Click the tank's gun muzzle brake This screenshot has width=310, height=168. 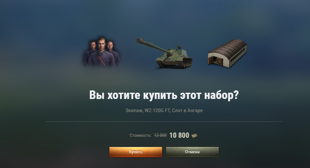tap(139, 40)
